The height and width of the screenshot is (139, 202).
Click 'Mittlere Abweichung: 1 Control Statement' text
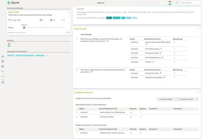click(x=91, y=125)
